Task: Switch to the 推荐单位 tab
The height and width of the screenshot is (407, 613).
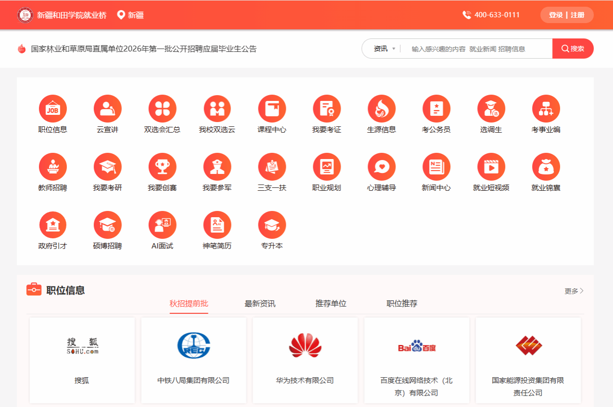Action: point(331,304)
